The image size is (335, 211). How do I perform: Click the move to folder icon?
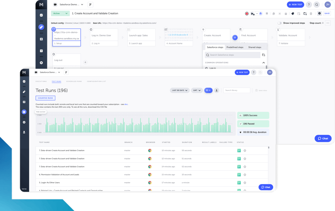(305, 14)
